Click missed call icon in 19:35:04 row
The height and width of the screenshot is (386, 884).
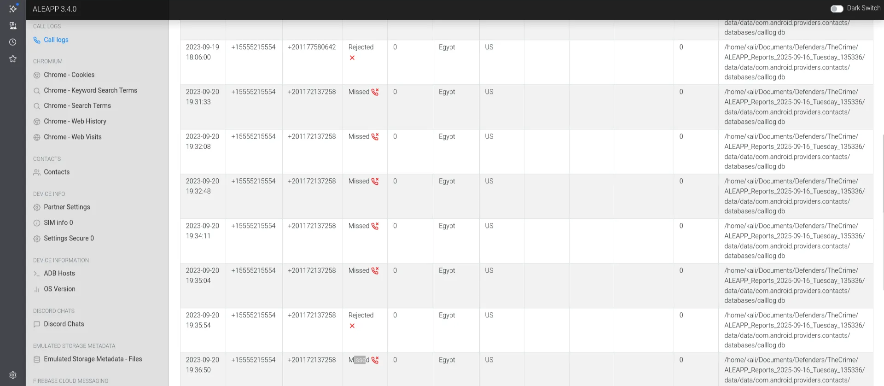375,271
